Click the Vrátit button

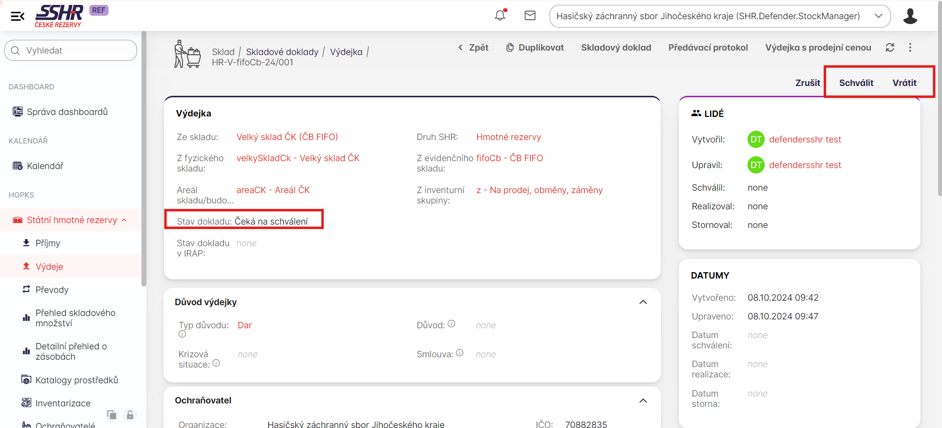click(904, 83)
